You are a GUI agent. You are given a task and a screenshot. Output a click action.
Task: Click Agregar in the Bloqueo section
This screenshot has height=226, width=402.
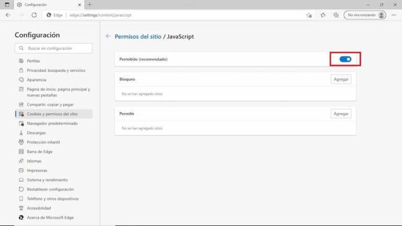341,79
